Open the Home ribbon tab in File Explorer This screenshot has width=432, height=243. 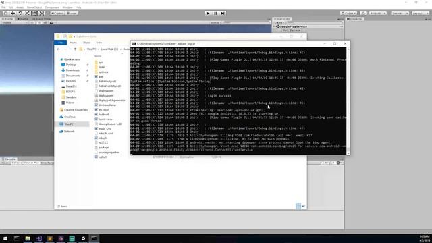point(74,43)
